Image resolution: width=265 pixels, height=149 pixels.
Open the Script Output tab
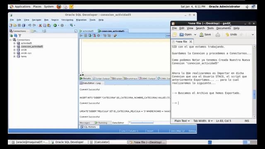tap(101, 78)
